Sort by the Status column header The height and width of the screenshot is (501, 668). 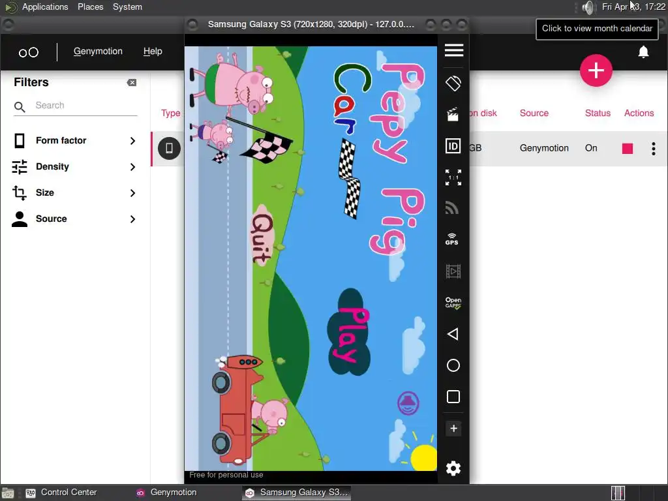click(598, 113)
